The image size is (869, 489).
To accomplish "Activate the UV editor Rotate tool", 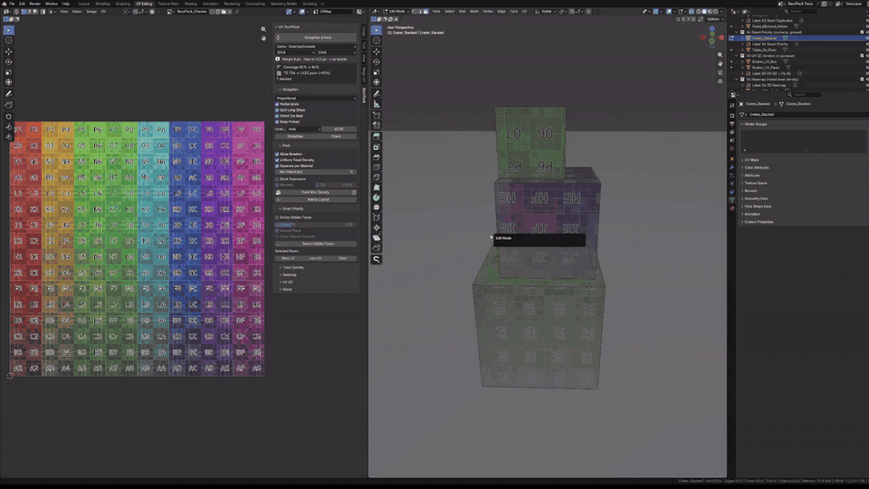I will 9,62.
